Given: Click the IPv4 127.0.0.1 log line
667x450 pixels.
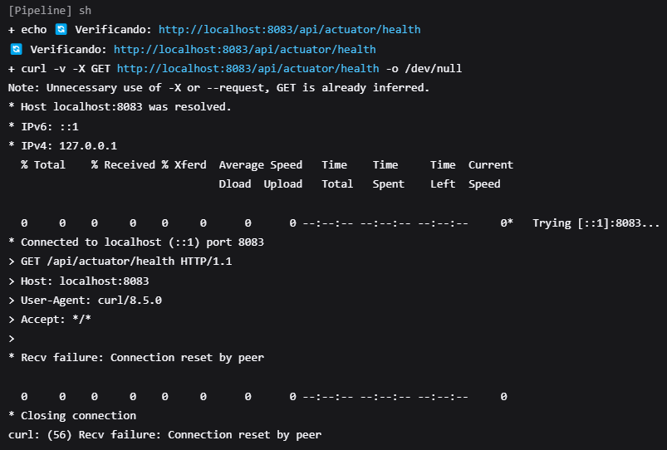Looking at the screenshot, I should 62,145.
